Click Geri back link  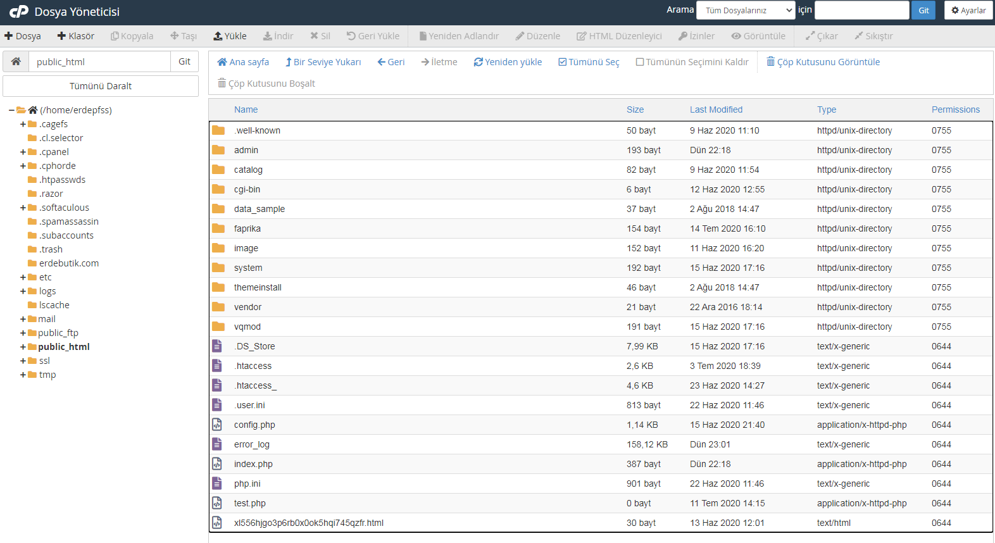391,62
